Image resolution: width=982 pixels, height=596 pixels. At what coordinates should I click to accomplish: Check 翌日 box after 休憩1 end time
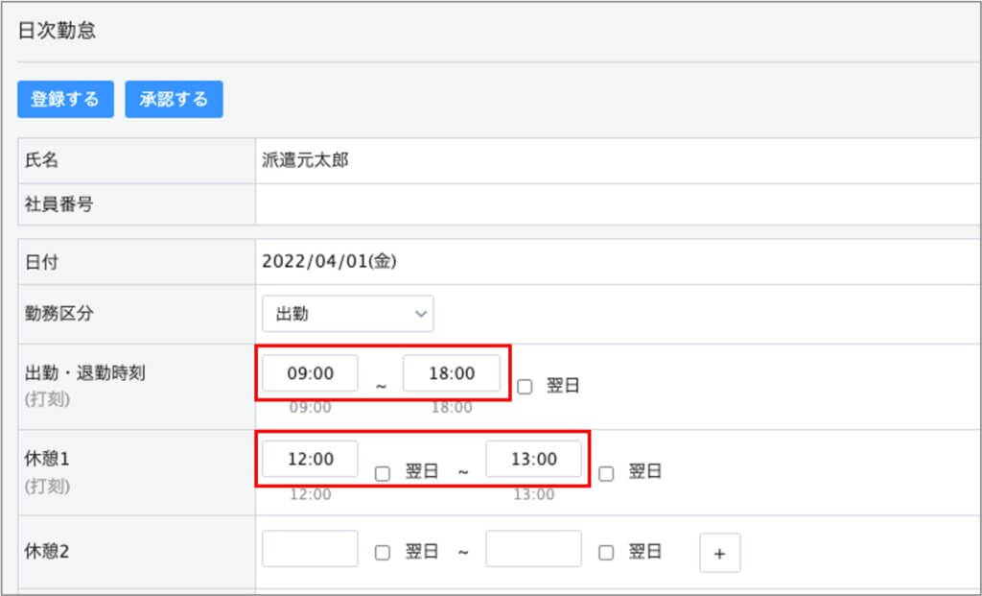606,473
